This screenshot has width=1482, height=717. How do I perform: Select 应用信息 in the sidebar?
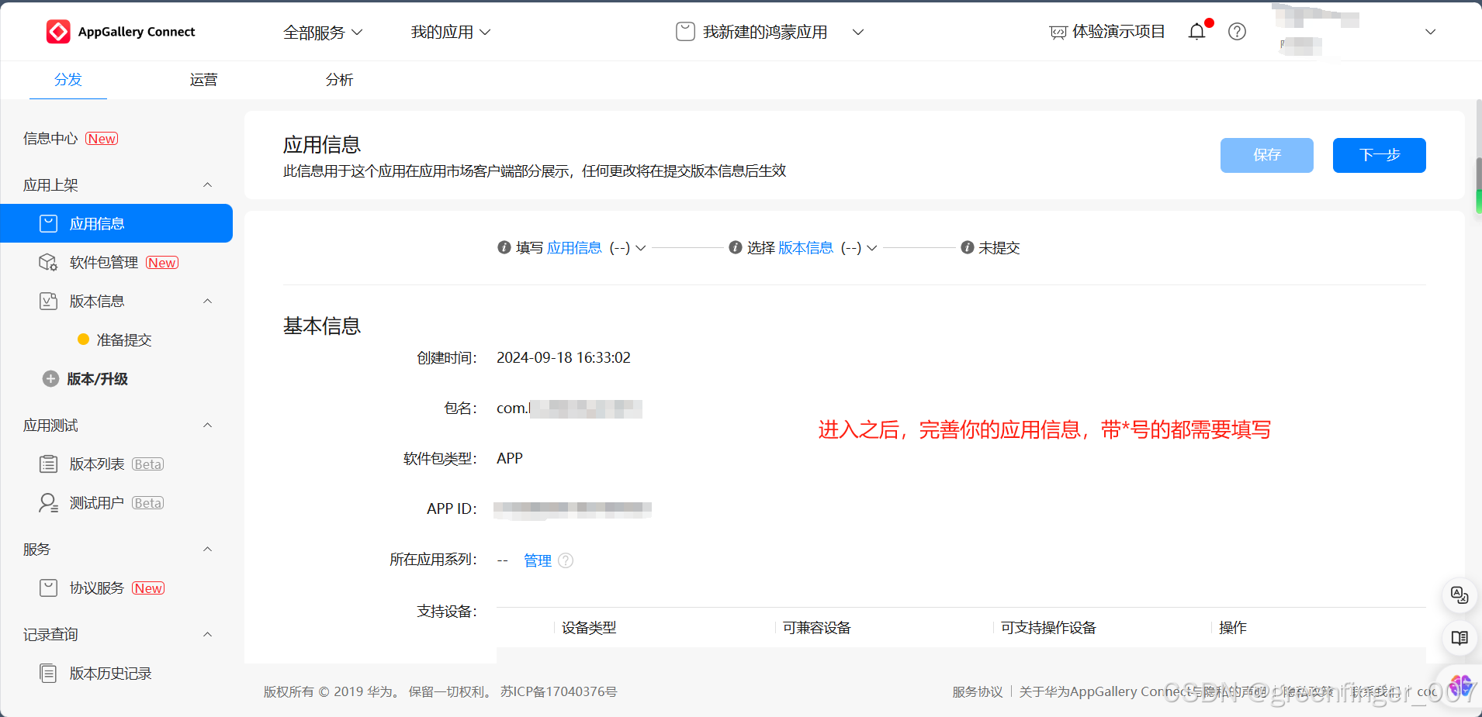tap(116, 223)
